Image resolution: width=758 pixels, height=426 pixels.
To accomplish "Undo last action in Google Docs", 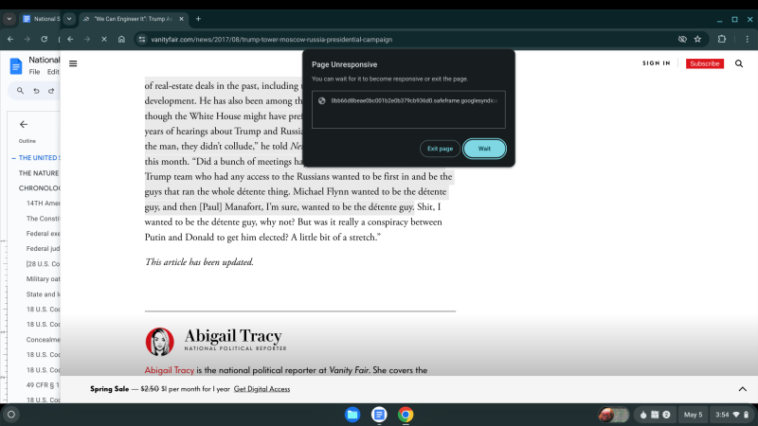I will [x=36, y=90].
